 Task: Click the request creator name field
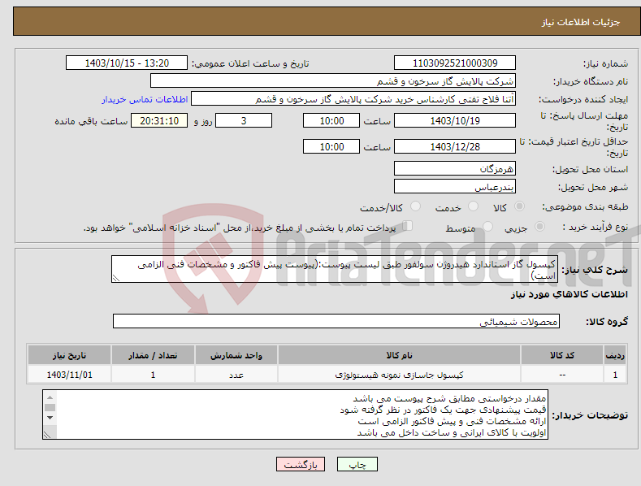click(x=353, y=99)
